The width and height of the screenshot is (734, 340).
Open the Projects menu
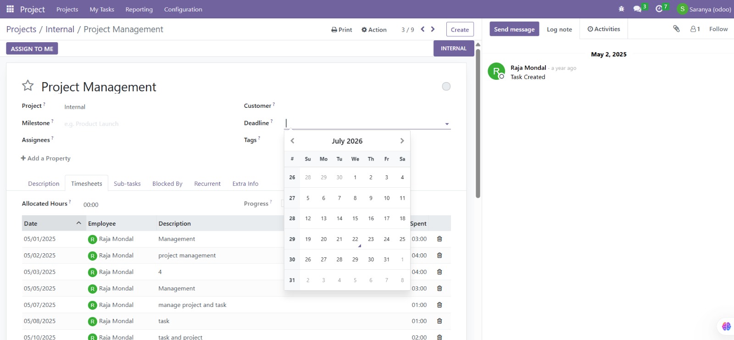point(67,9)
